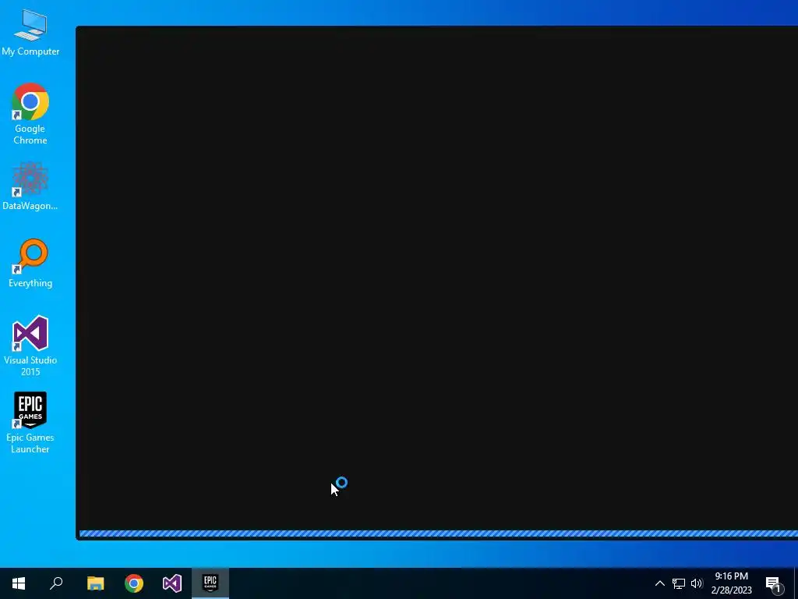Select the Everything search desktop shortcut
Screen dimensions: 798x599
pyautogui.click(x=30, y=263)
